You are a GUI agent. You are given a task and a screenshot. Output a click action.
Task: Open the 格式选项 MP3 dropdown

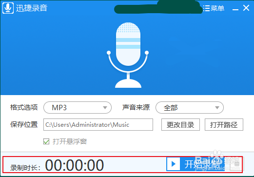78,108
